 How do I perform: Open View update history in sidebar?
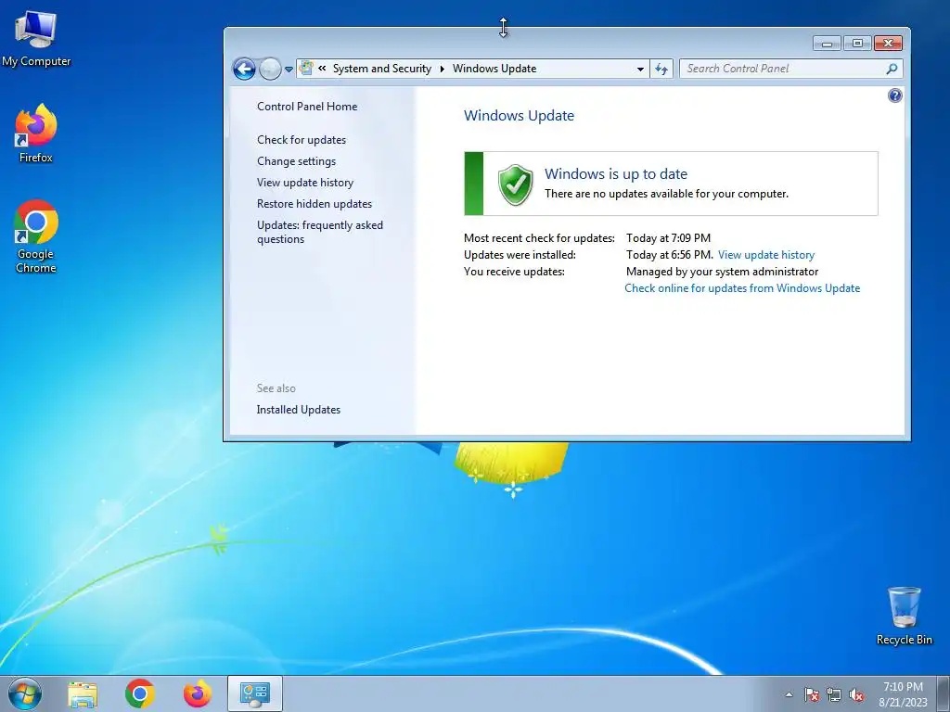305,183
